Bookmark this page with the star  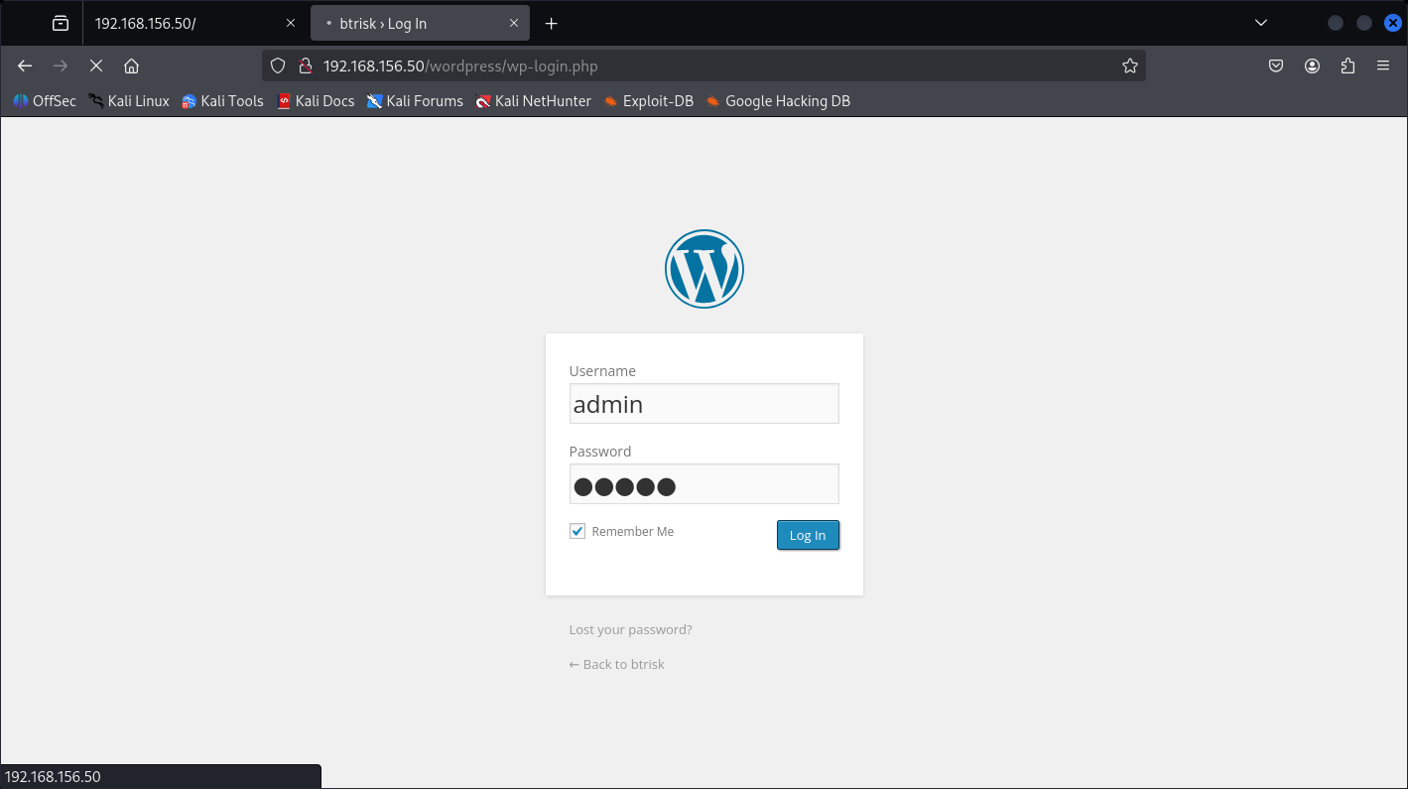(1129, 66)
